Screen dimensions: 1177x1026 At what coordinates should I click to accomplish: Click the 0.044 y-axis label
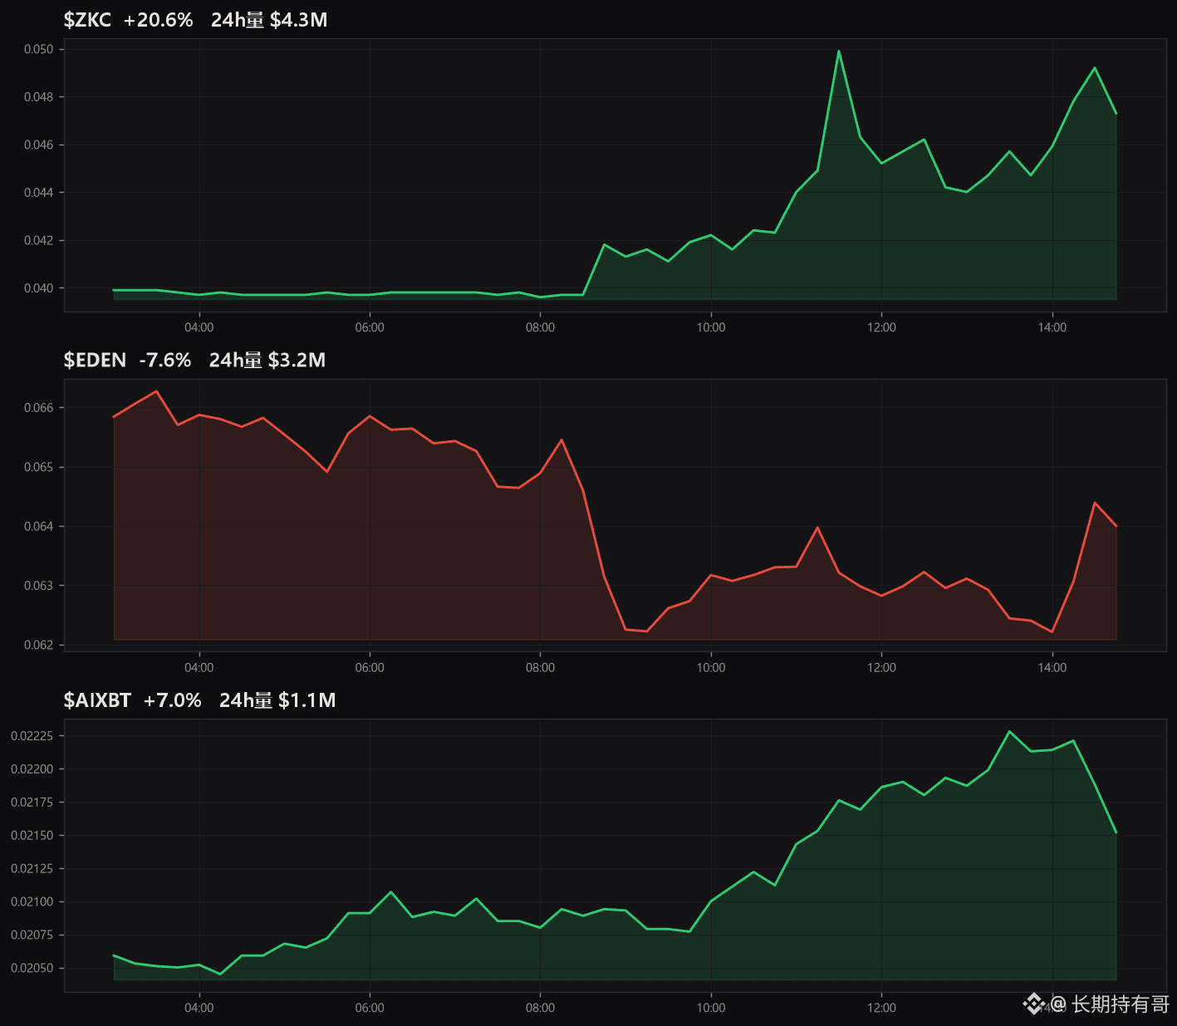click(x=38, y=193)
